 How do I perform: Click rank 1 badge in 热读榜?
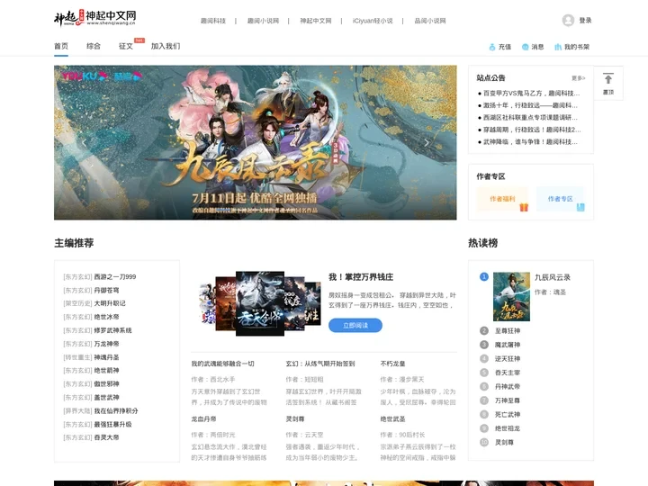484,276
